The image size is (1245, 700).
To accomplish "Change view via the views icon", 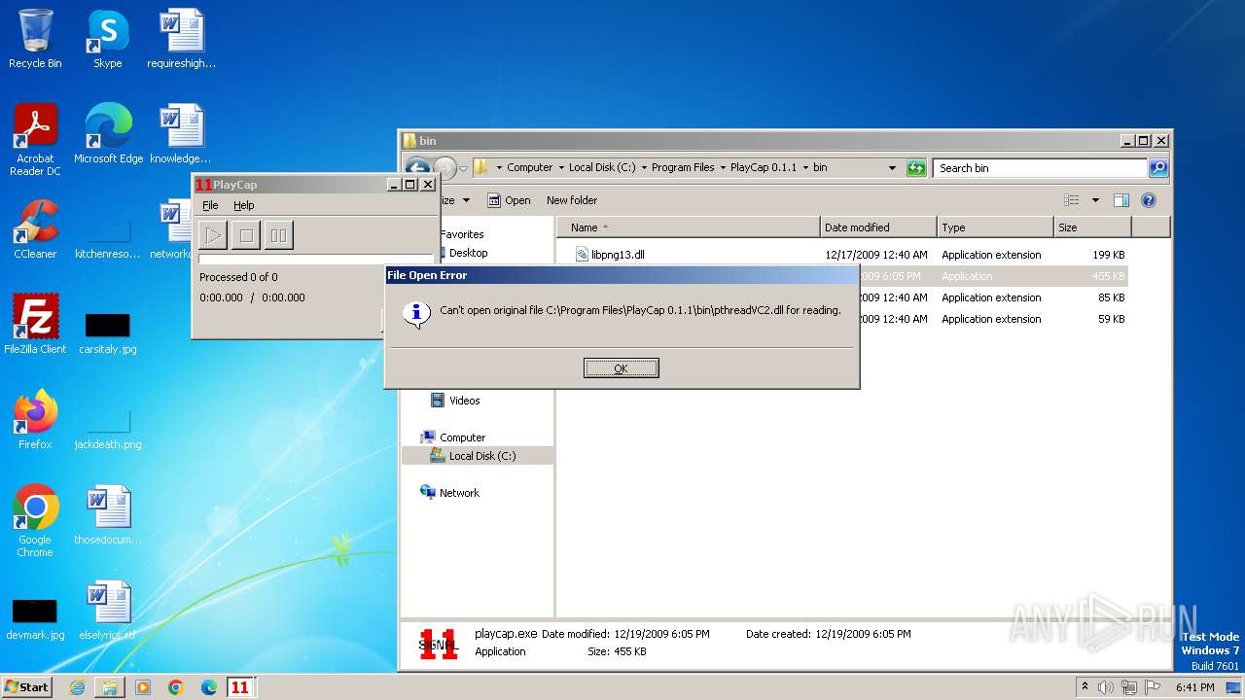I will click(1071, 200).
